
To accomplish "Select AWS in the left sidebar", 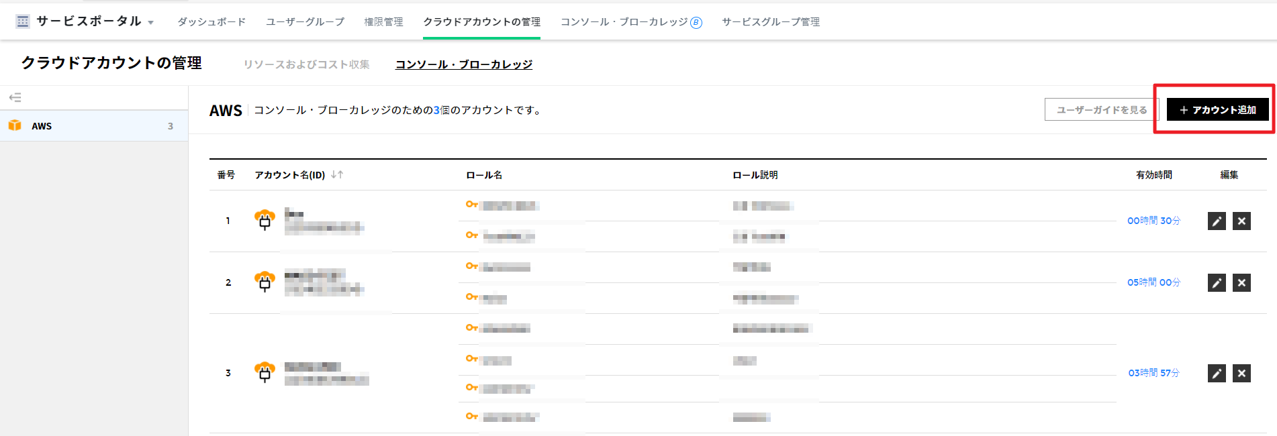I will click(x=42, y=126).
